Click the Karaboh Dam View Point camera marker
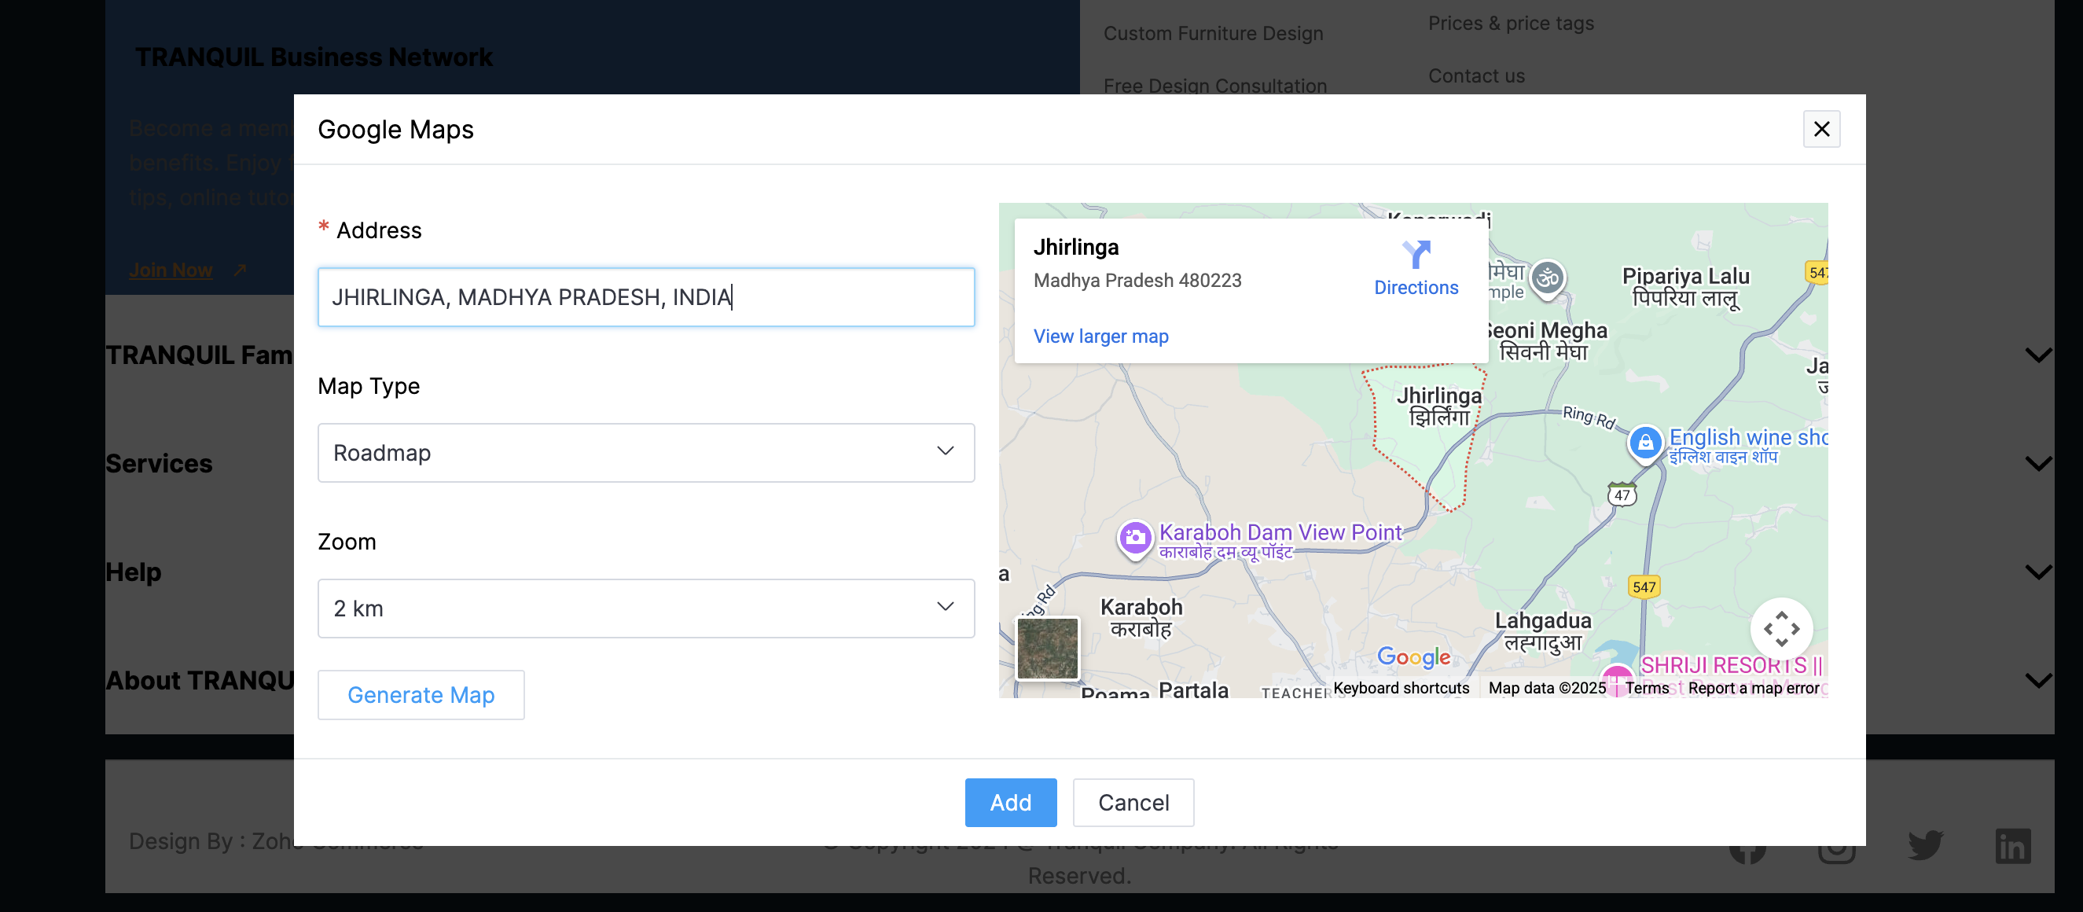The width and height of the screenshot is (2083, 912). [x=1134, y=537]
